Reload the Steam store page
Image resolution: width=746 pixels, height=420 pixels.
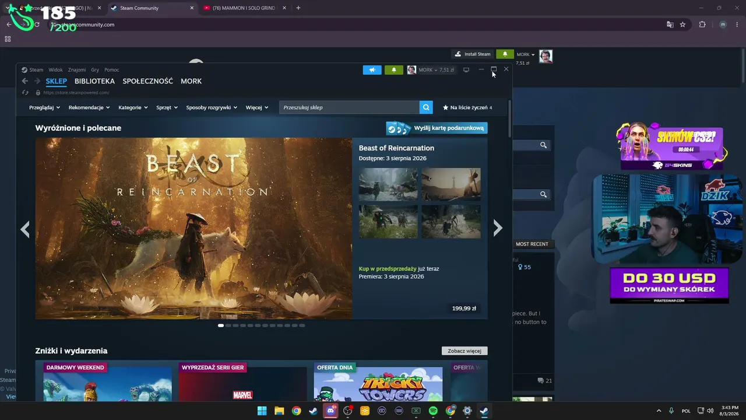coord(25,92)
